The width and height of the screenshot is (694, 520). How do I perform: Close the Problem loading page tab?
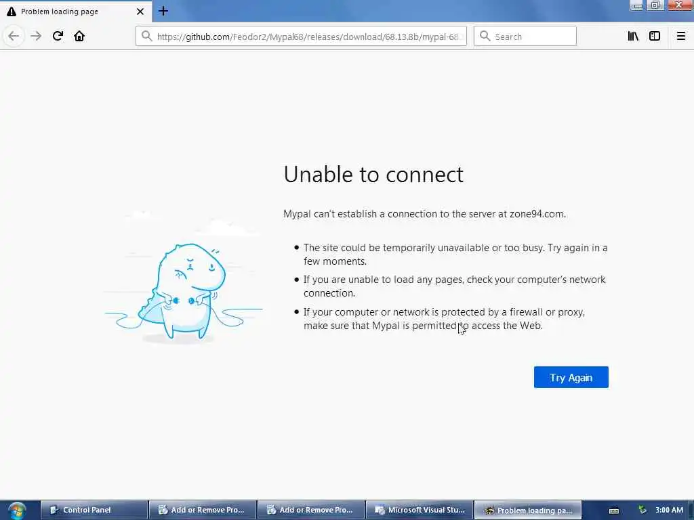pos(140,12)
